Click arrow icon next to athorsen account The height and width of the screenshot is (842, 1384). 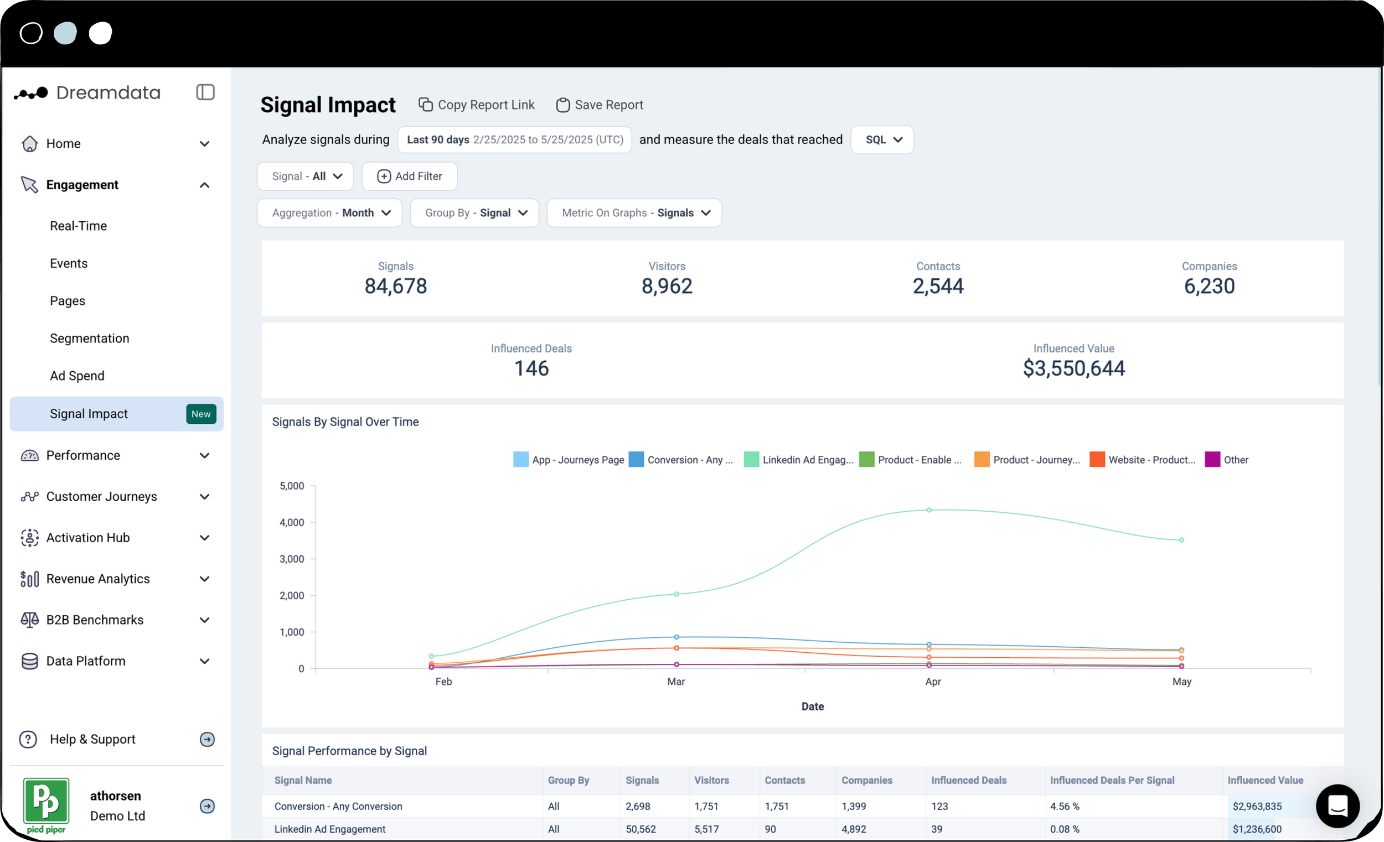207,806
